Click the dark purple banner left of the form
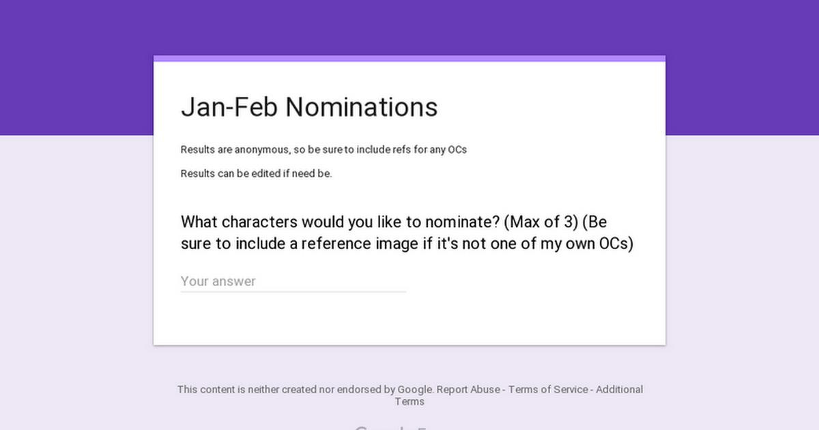 (75, 68)
